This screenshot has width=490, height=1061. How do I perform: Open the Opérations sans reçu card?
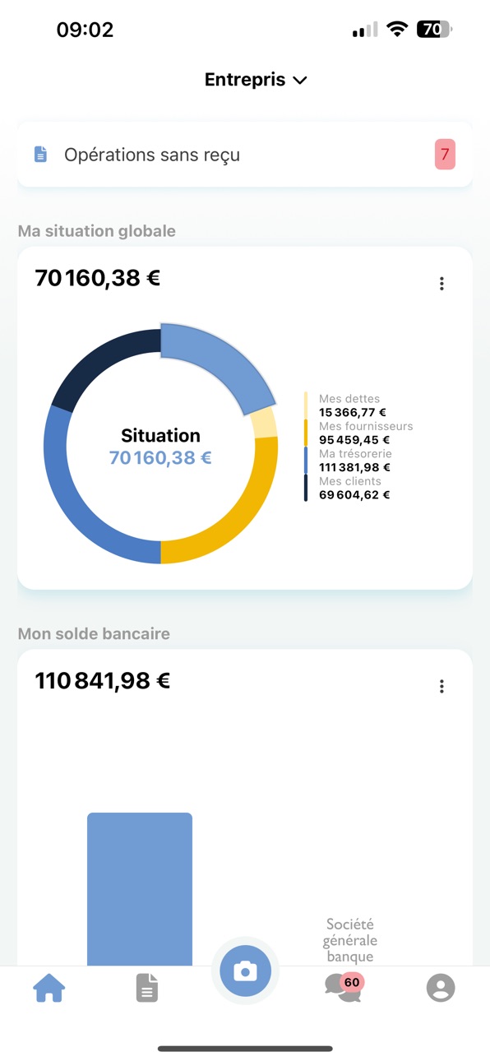[245, 155]
